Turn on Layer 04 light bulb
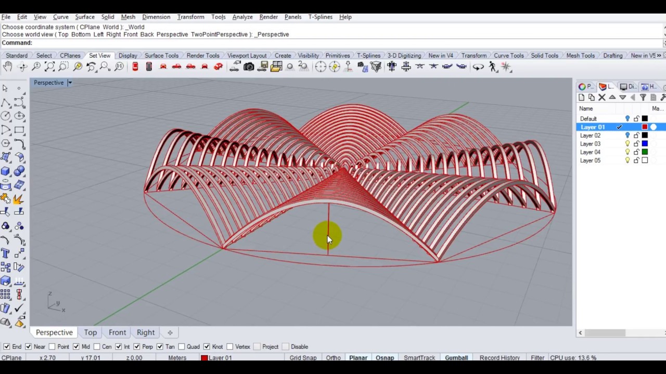Image resolution: width=666 pixels, height=374 pixels. [627, 152]
